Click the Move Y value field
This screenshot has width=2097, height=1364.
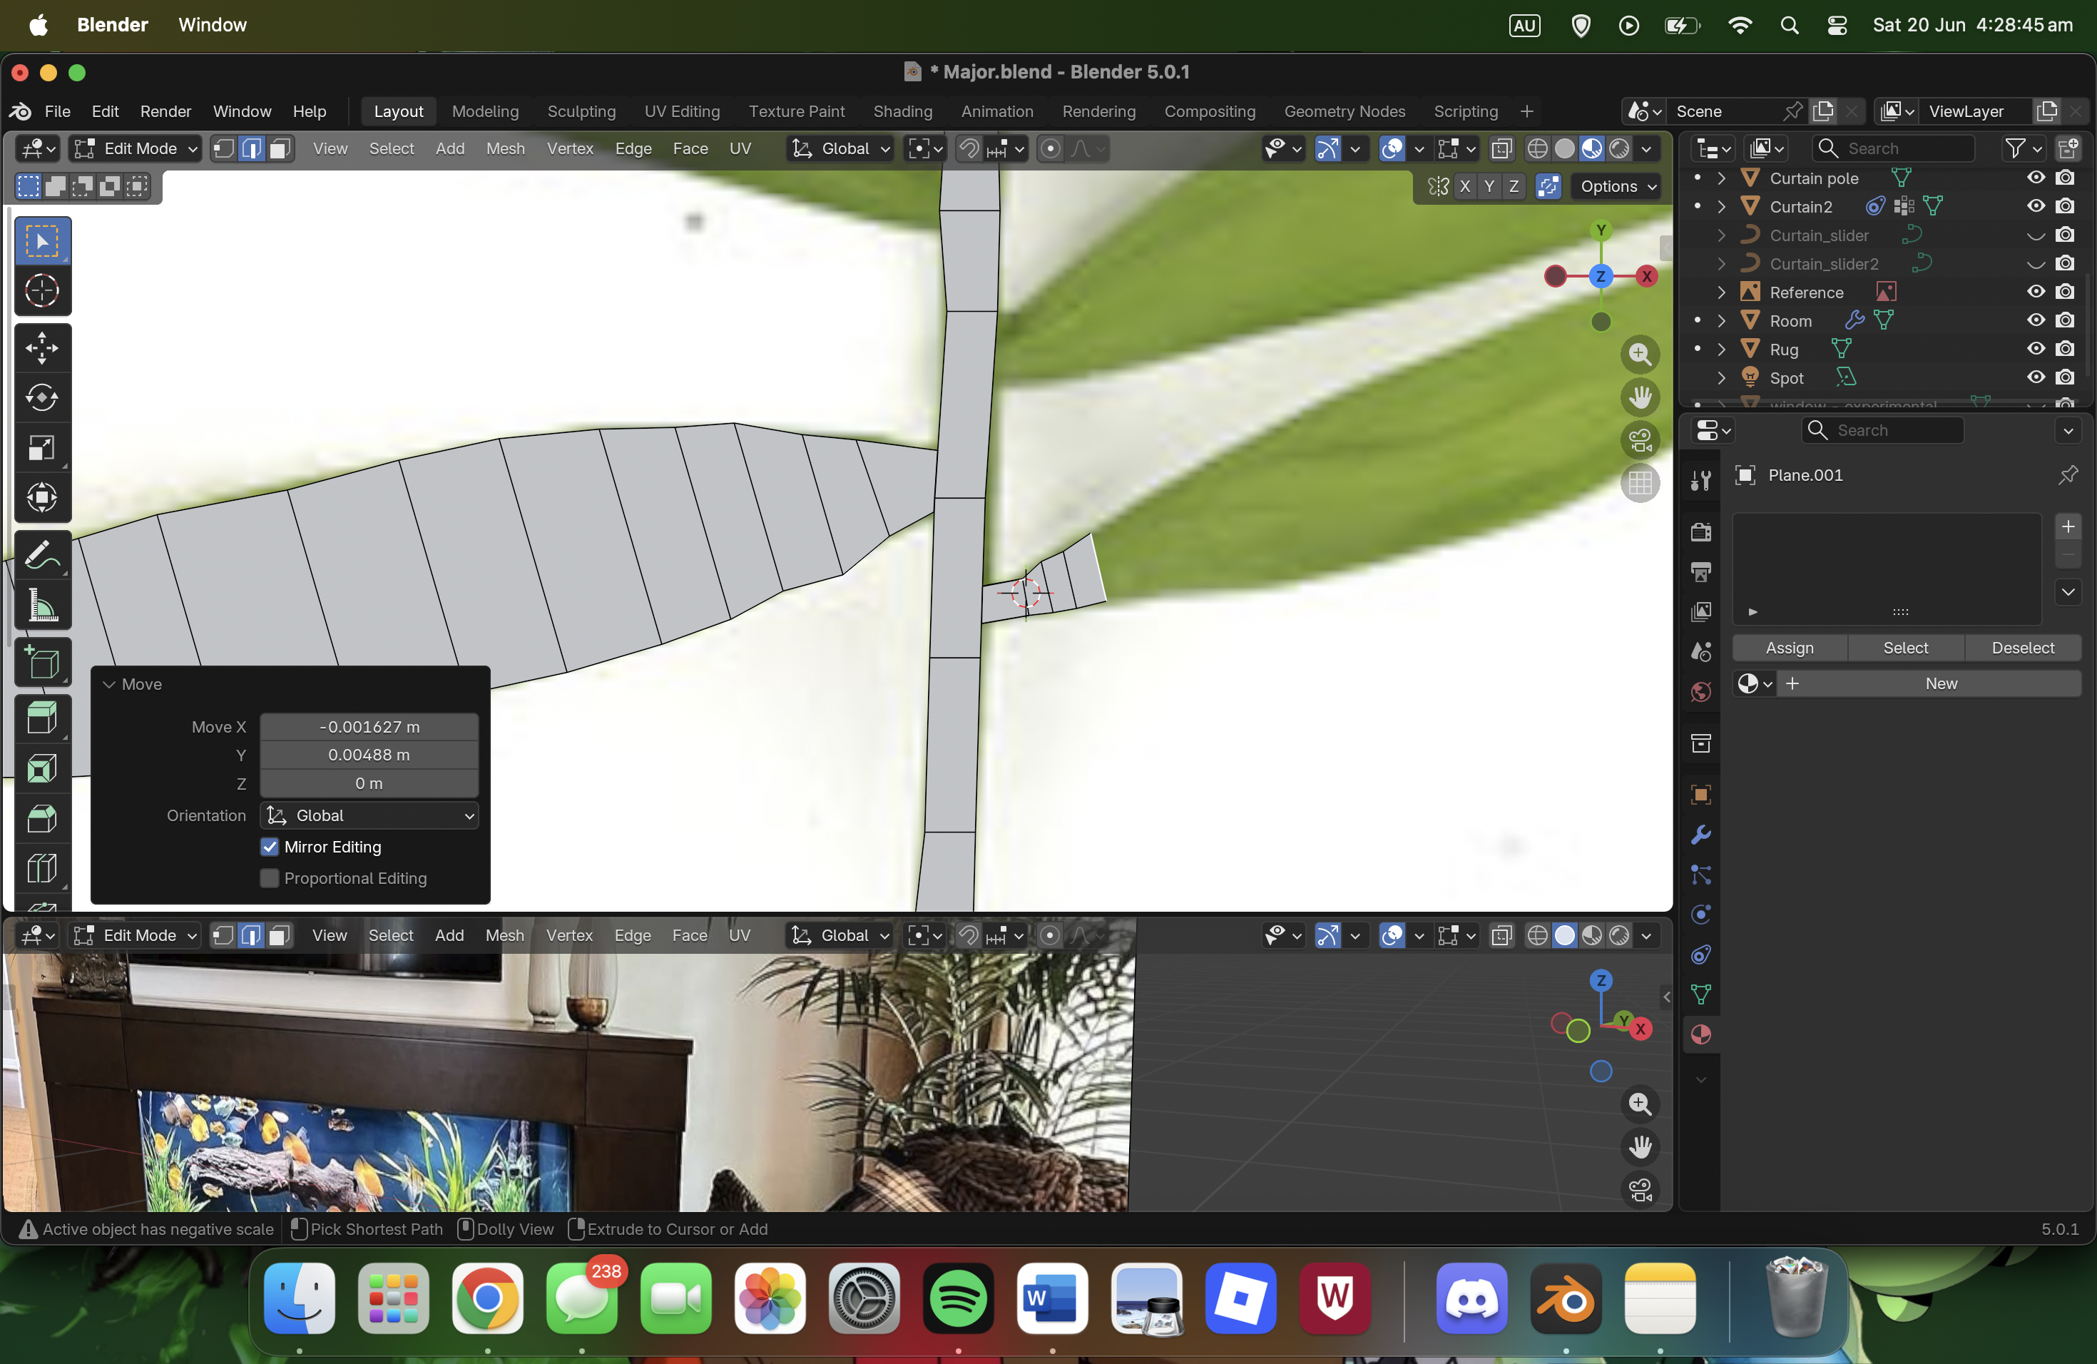click(x=369, y=755)
